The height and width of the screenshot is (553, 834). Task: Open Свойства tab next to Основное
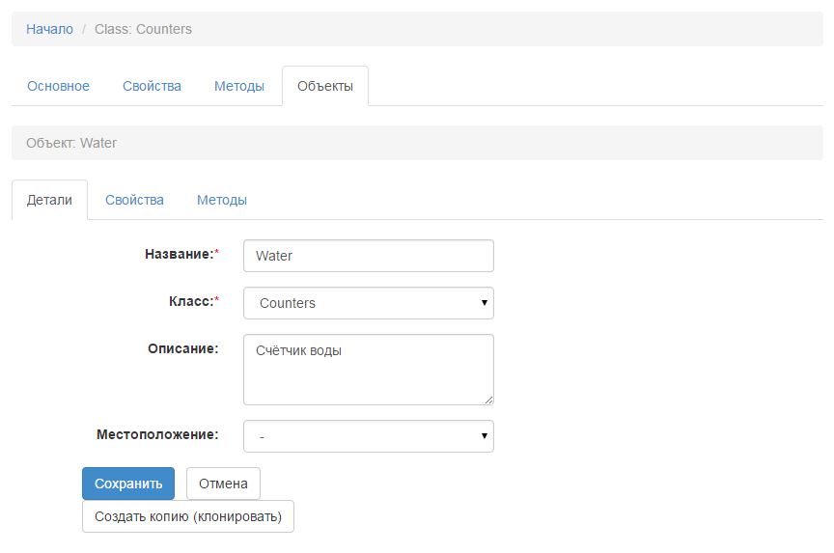pos(152,86)
